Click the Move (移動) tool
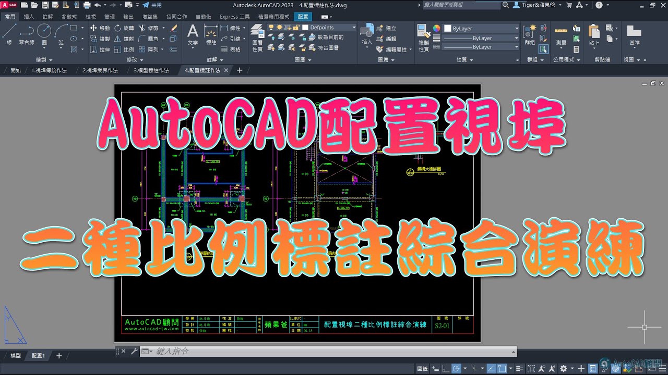This screenshot has width=668, height=375. (100, 28)
